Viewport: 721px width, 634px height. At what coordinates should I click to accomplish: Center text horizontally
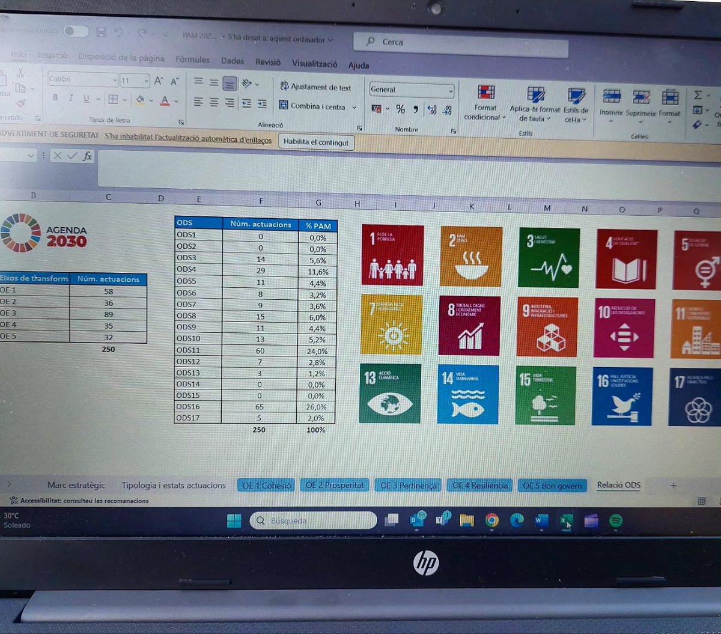pos(214,103)
